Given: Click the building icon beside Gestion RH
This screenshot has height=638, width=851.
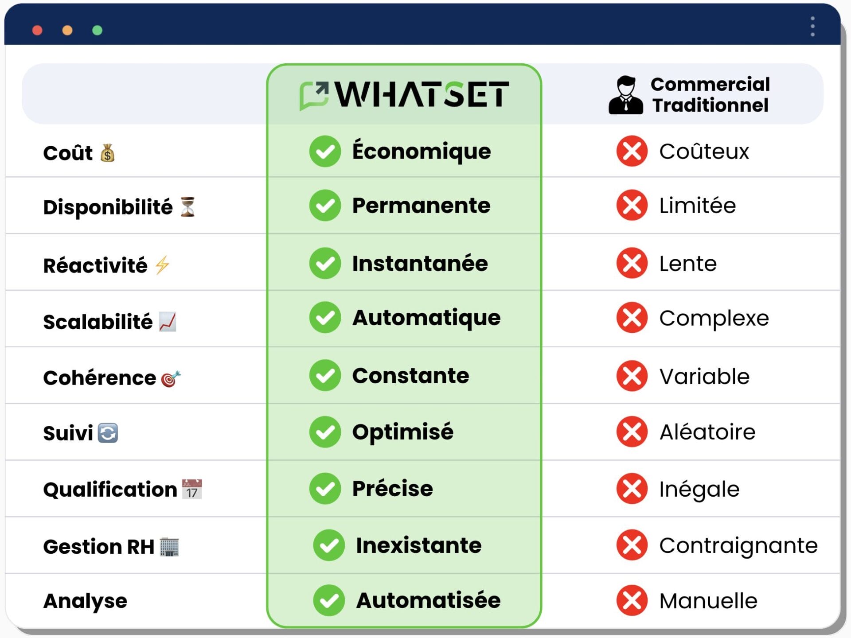Looking at the screenshot, I should point(169,547).
